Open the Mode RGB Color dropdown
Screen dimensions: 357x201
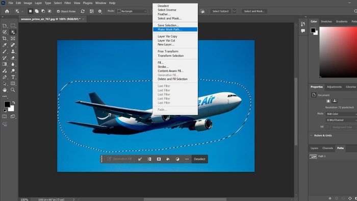341,114
